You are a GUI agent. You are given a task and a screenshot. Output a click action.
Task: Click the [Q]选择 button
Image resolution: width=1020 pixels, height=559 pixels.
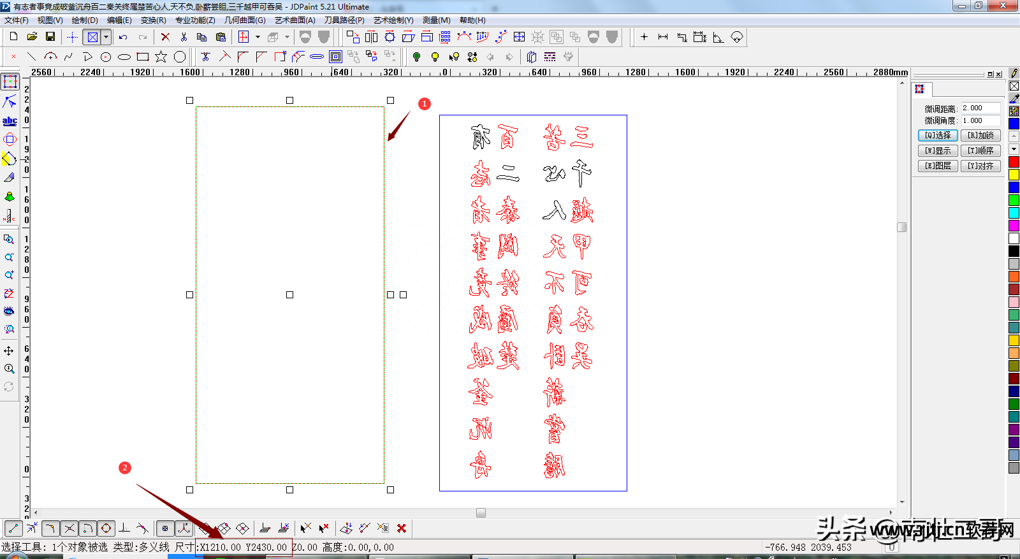pos(938,135)
